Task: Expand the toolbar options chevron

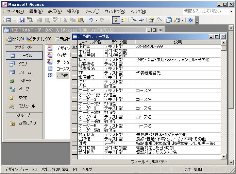Action: (x=197, y=20)
